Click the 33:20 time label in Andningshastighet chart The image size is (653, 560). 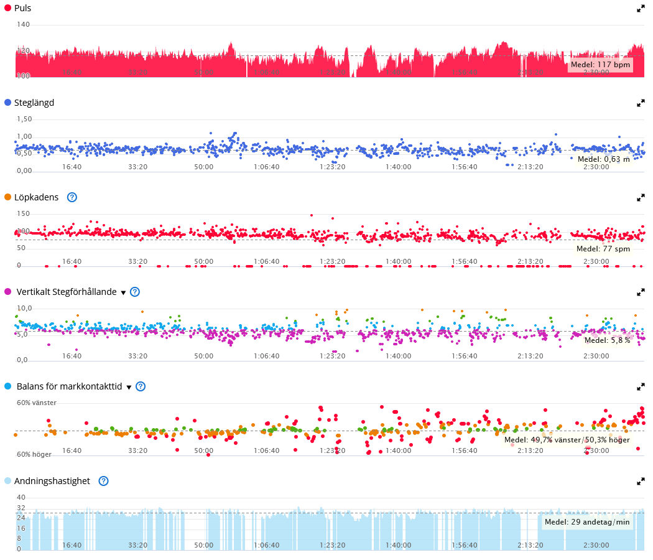[x=138, y=546]
